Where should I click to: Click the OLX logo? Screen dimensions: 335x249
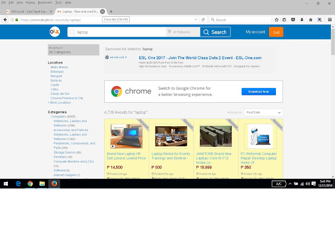(54, 32)
